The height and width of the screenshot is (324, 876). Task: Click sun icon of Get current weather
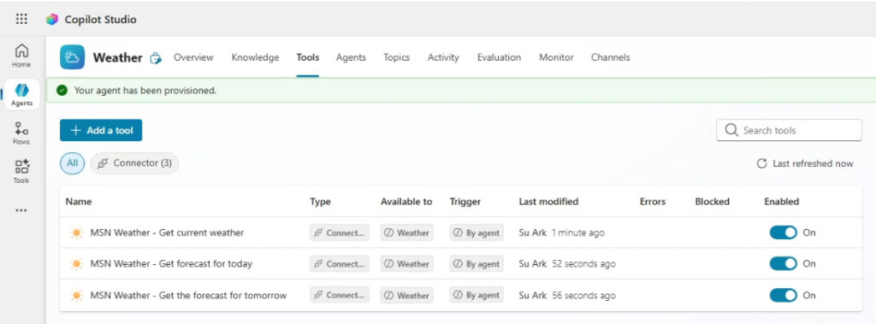pyautogui.click(x=76, y=233)
